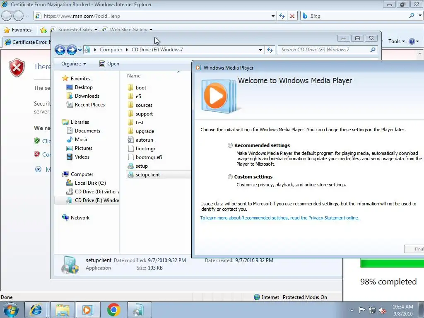The height and width of the screenshot is (318, 424).
Task: Open the Organize dropdown menu
Action: 74,64
